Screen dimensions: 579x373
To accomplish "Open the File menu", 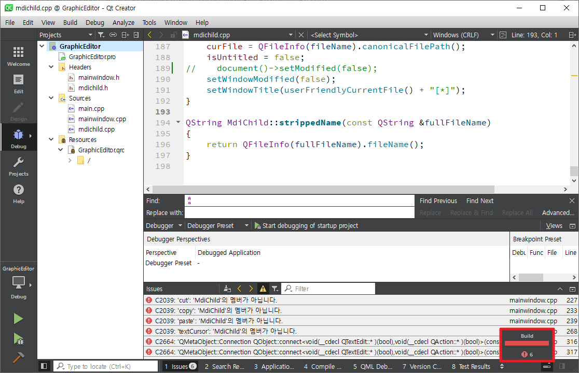I will (x=10, y=22).
